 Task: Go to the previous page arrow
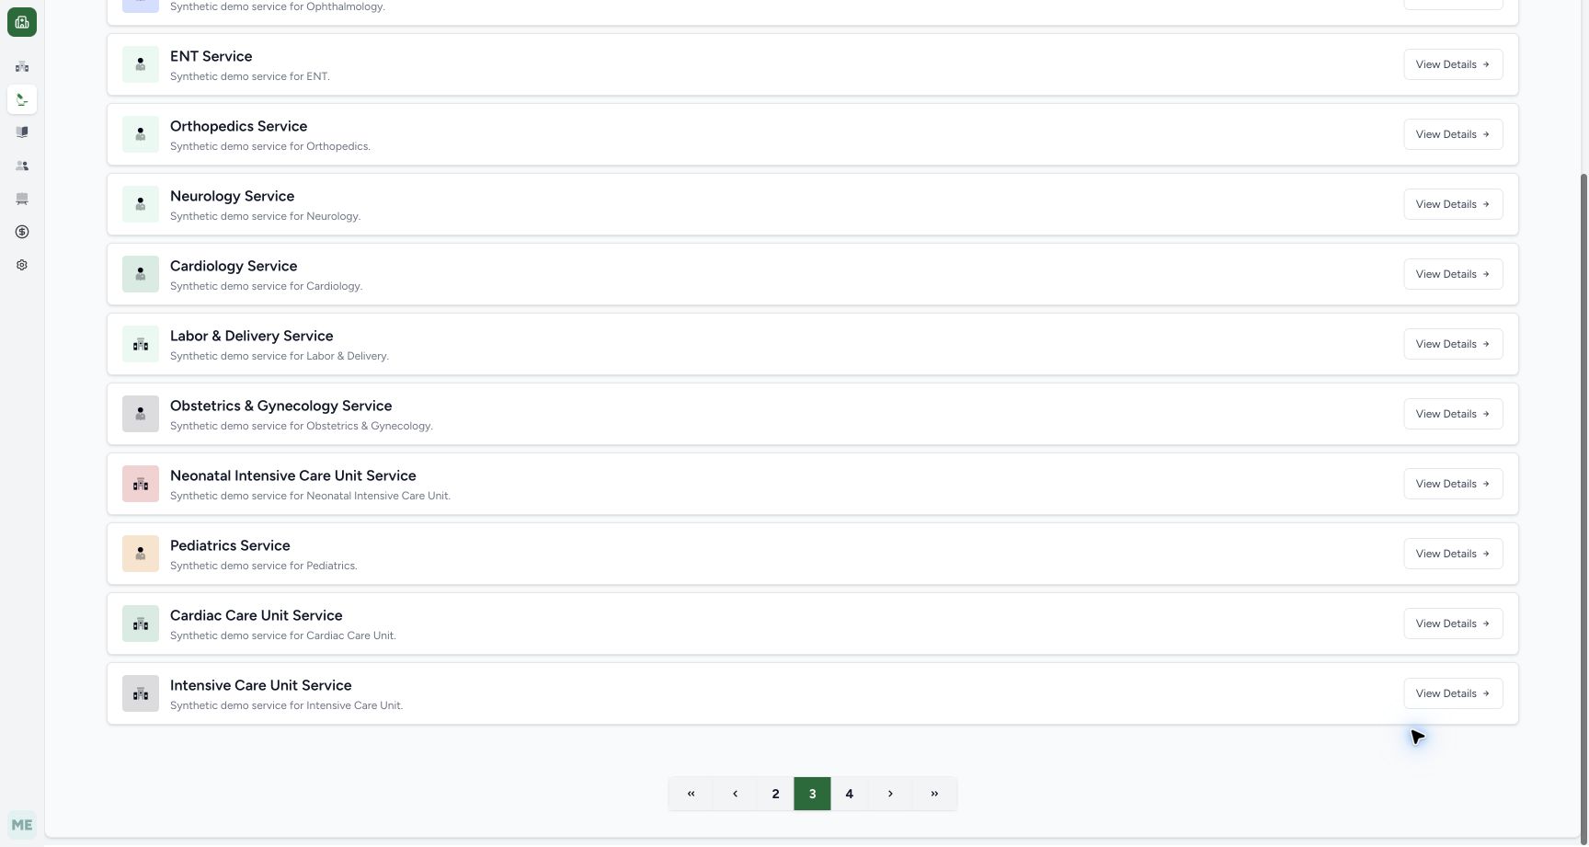(735, 794)
